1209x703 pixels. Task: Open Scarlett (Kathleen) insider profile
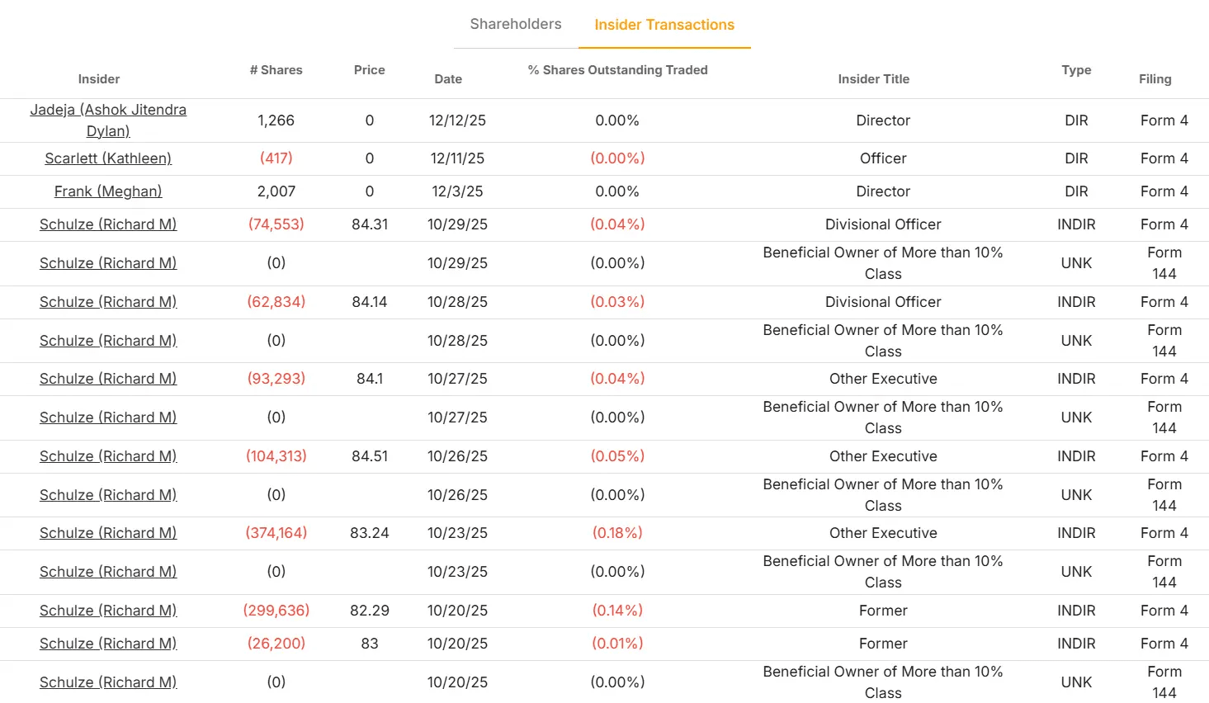point(108,158)
